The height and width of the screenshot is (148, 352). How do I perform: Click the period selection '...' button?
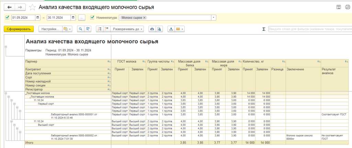pos(81,17)
